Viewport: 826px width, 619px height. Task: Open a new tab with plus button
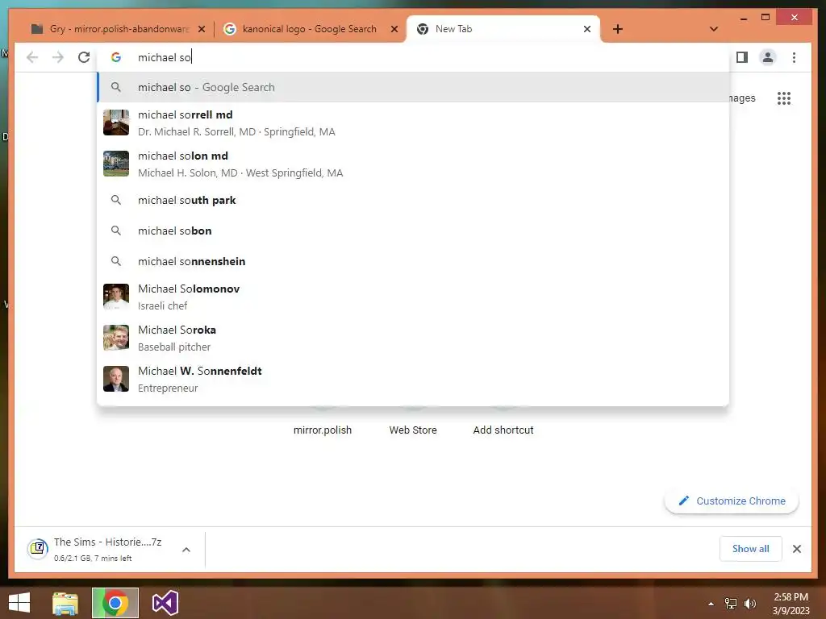617,29
